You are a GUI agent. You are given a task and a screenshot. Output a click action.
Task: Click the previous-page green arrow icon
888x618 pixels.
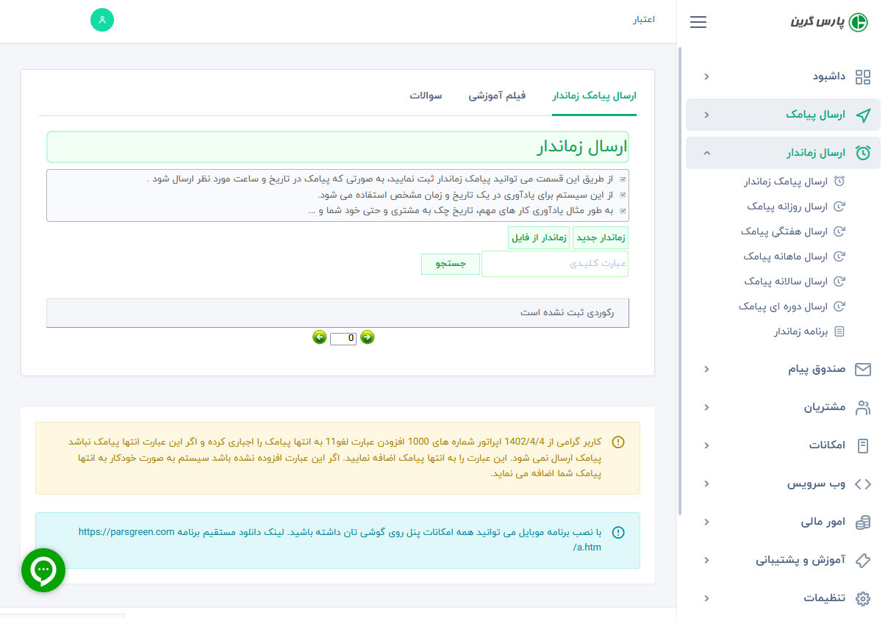coord(319,337)
